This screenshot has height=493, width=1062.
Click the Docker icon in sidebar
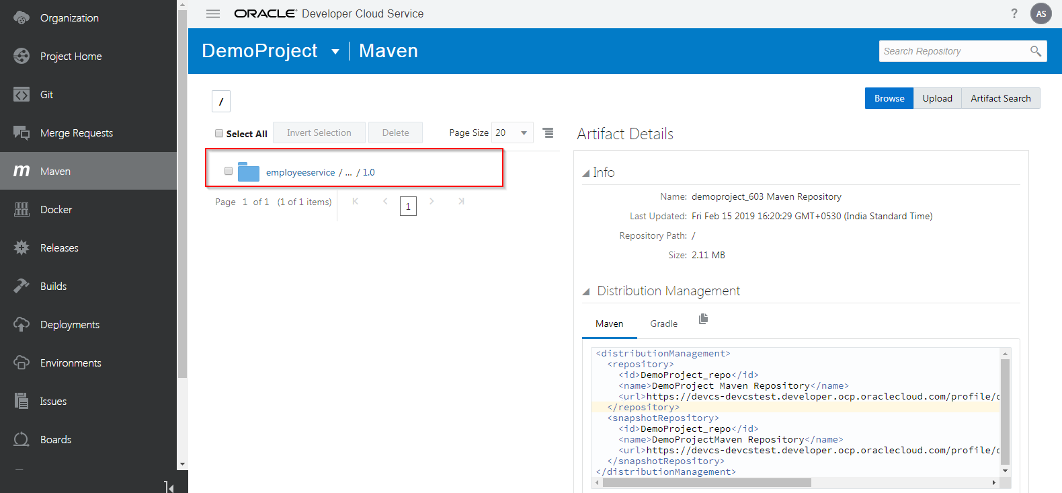(x=22, y=210)
